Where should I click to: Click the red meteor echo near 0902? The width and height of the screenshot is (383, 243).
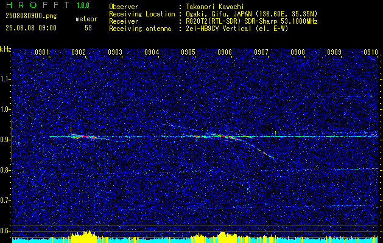(x=84, y=137)
